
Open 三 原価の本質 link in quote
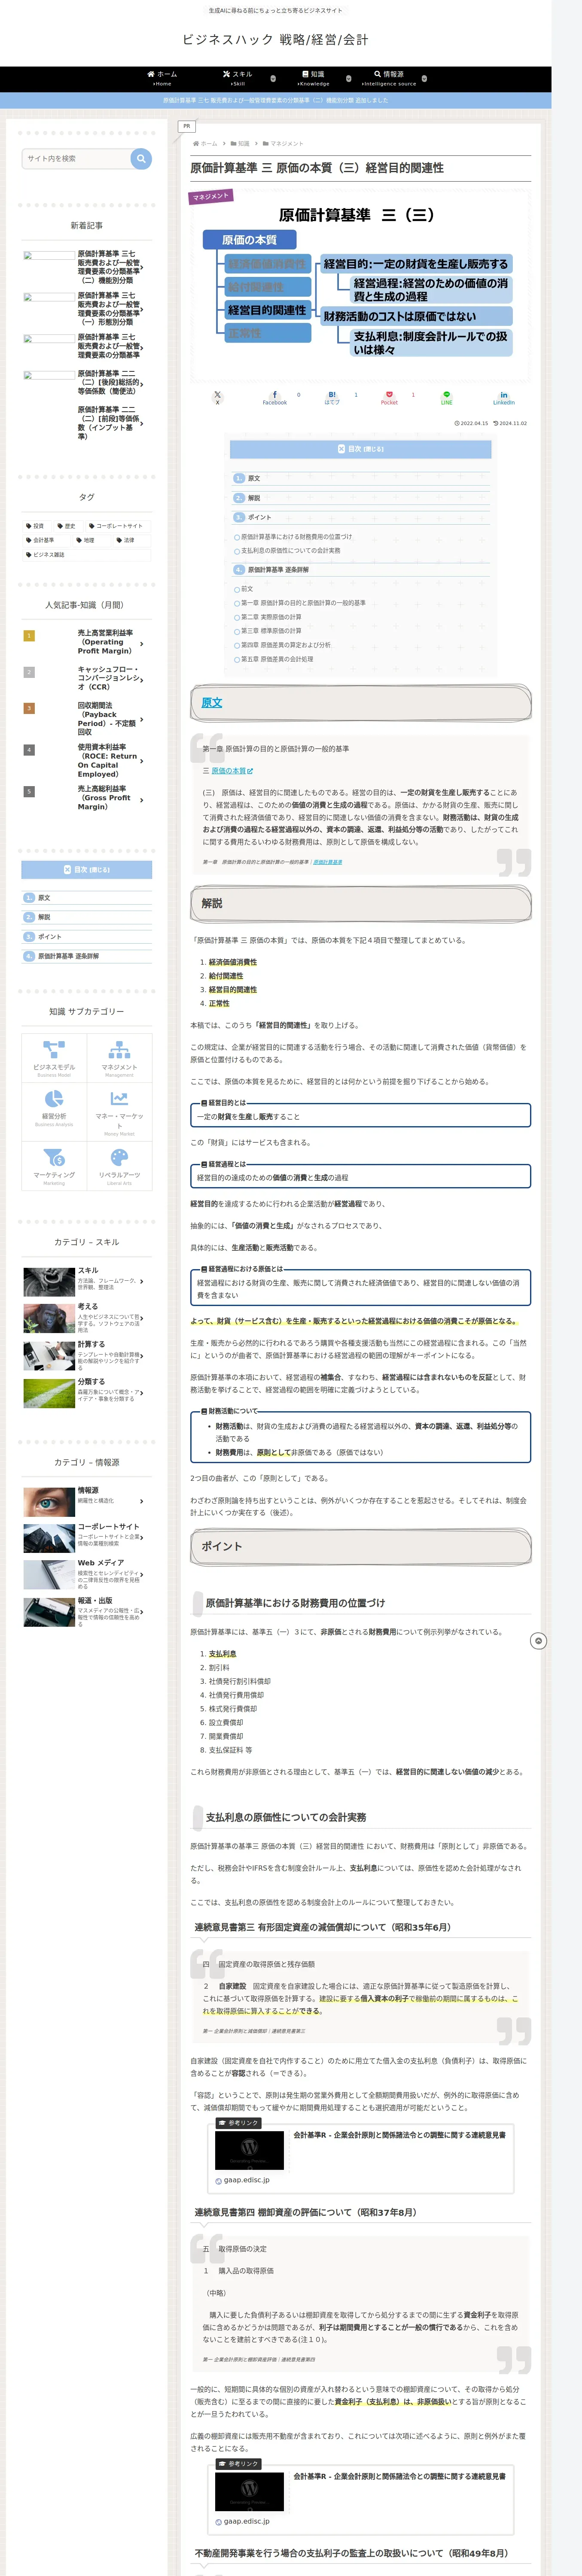coord(232,771)
